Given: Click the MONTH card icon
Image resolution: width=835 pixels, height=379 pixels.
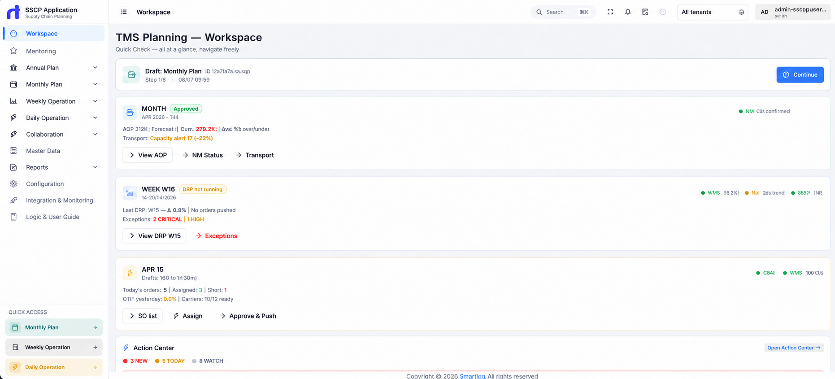Looking at the screenshot, I should tap(130, 113).
